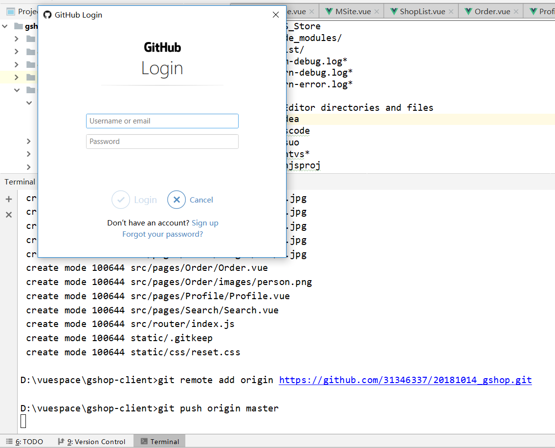Click the gsh root folder icon
Viewport: 555px width, 448px height.
19,26
